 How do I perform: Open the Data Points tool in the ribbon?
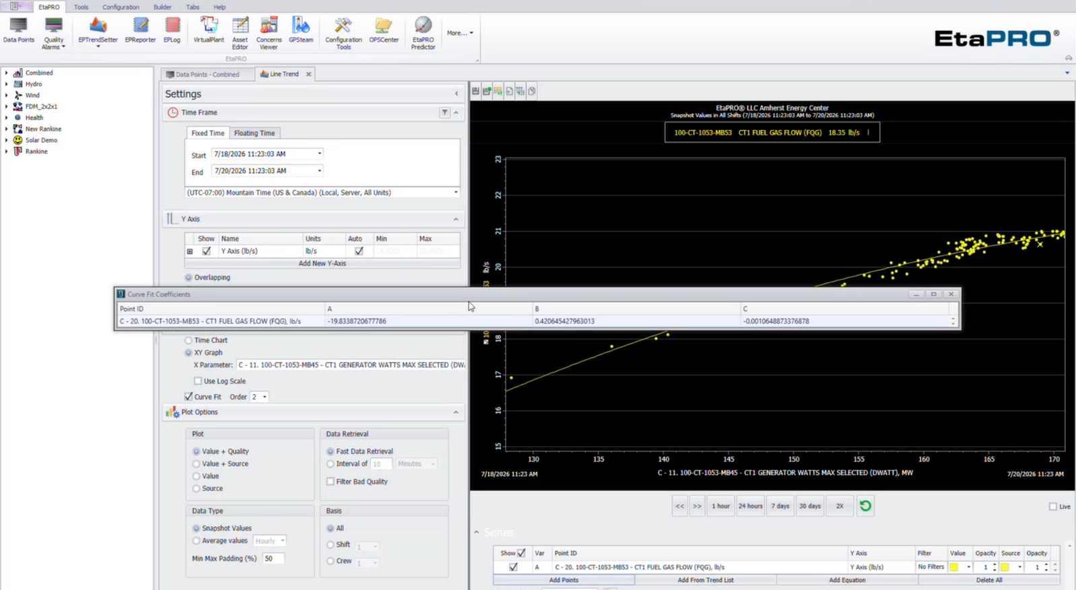18,31
